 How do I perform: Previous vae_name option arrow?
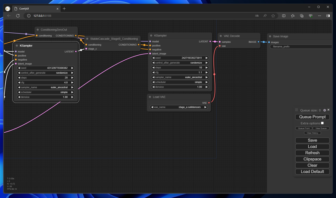(152, 107)
